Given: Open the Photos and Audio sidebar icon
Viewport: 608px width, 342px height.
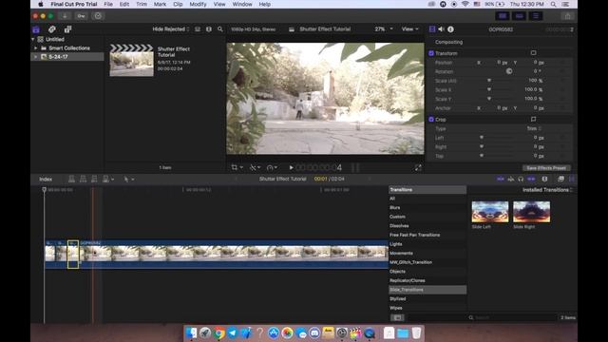Looking at the screenshot, I should 52,29.
